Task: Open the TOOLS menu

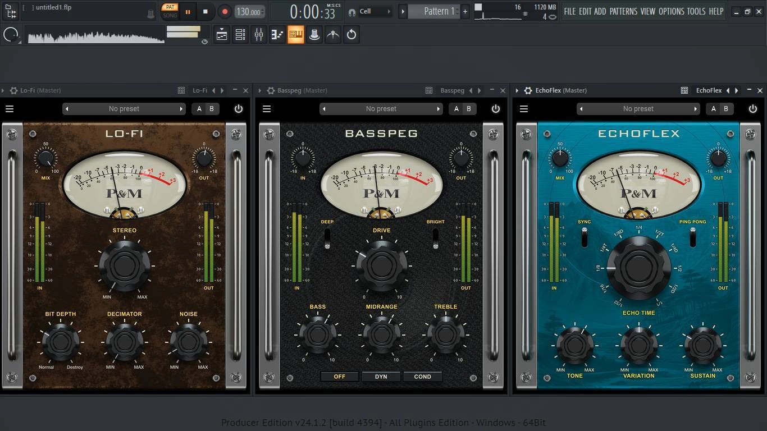Action: (696, 11)
